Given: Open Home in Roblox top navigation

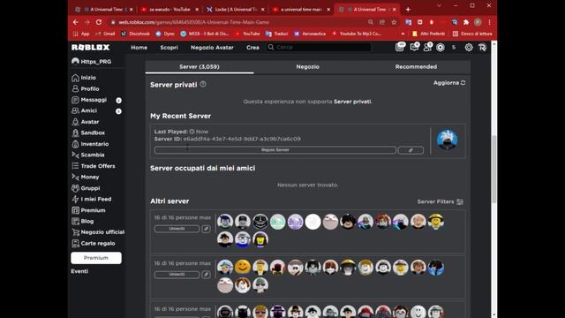Looking at the screenshot, I should click(139, 47).
